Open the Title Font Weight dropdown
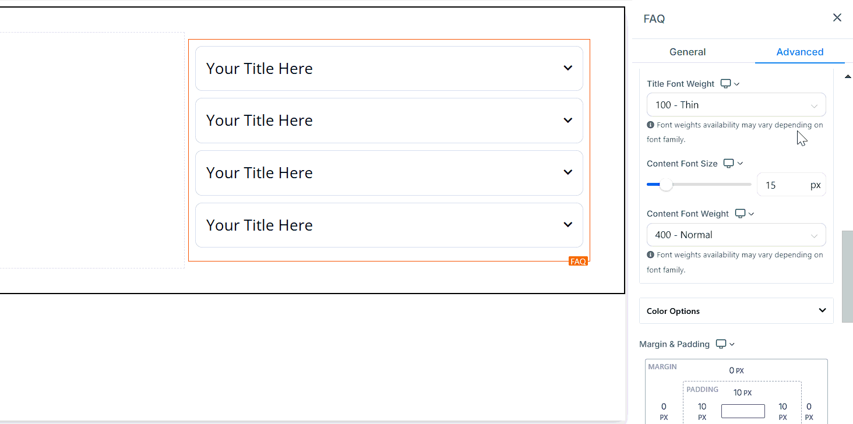 point(736,105)
